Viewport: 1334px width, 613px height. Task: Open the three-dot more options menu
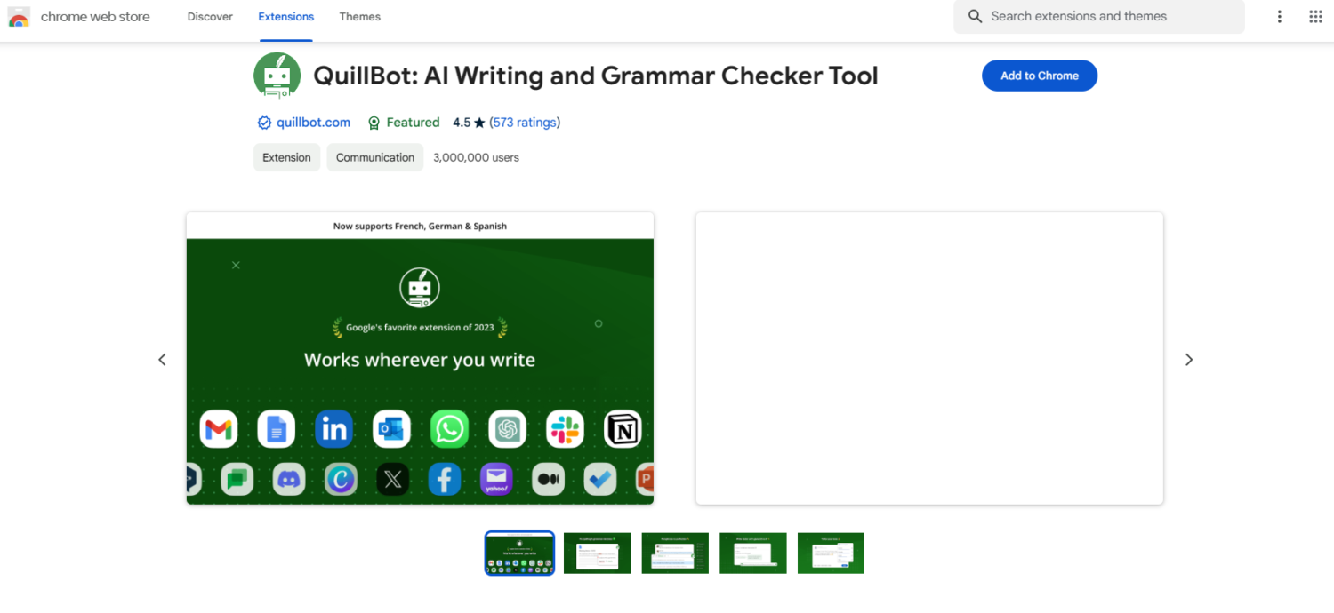click(x=1280, y=17)
